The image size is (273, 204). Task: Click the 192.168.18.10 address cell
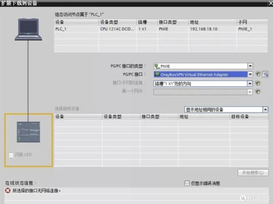213,29
